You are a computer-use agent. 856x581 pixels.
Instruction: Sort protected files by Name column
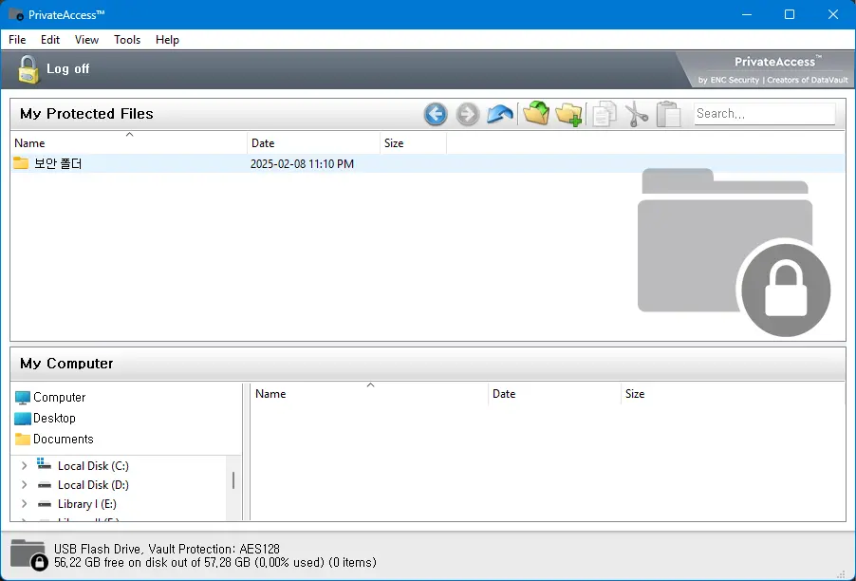129,143
